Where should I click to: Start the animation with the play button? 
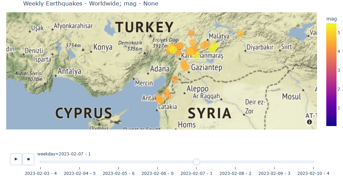point(16,159)
